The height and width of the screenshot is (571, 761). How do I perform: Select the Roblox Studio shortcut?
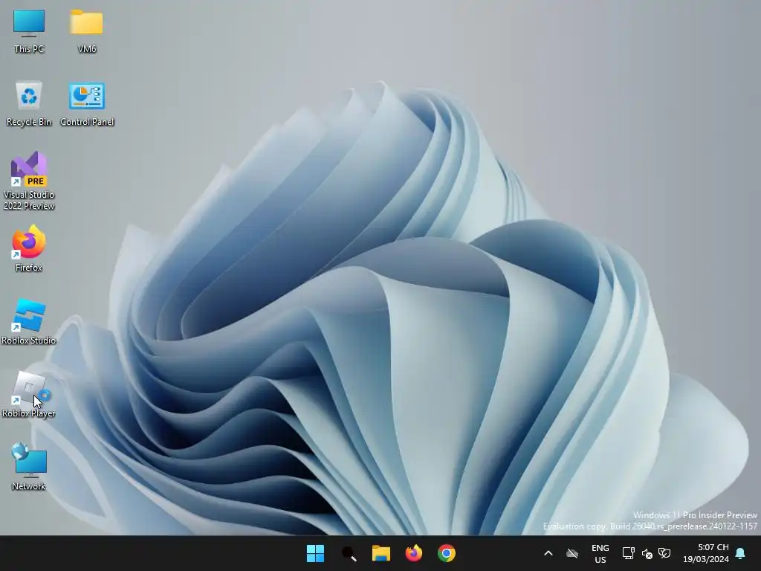pos(29,321)
